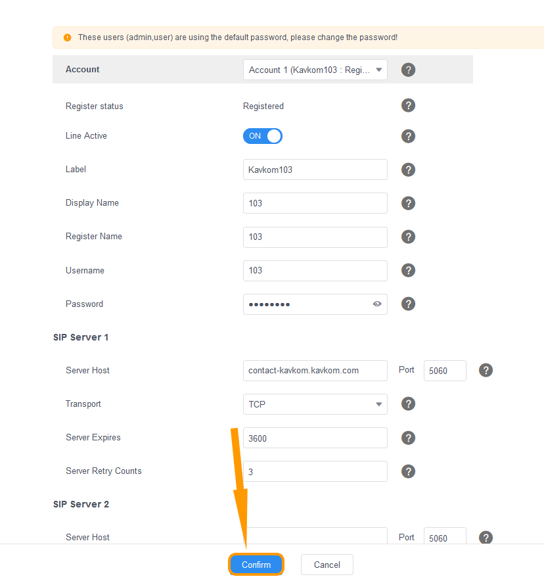The width and height of the screenshot is (544, 583).
Task: Click the SIP Server 1 Port field
Action: click(445, 371)
